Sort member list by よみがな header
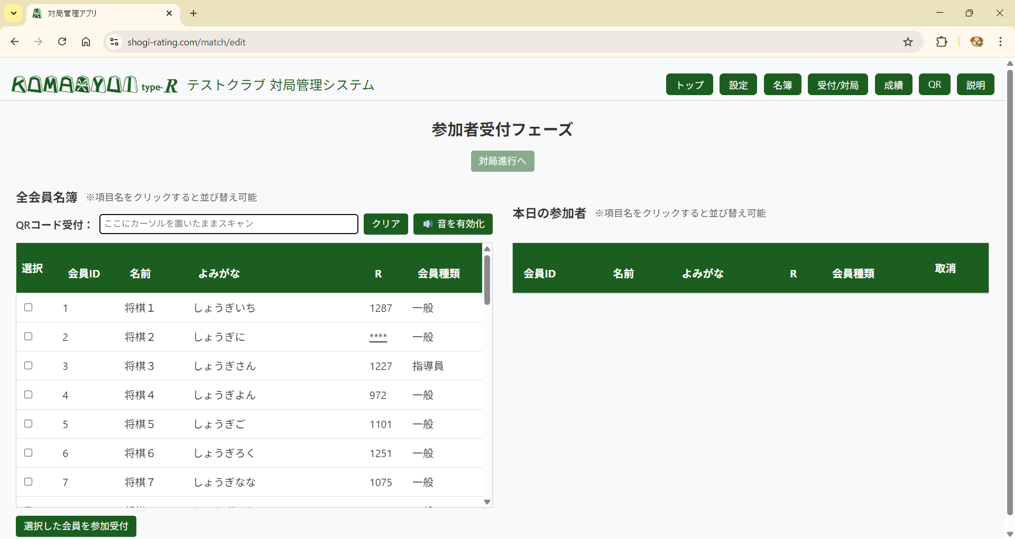 click(219, 274)
